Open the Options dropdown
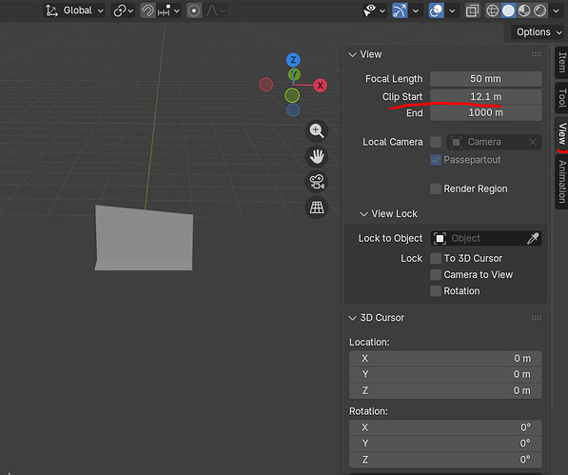 coord(539,32)
